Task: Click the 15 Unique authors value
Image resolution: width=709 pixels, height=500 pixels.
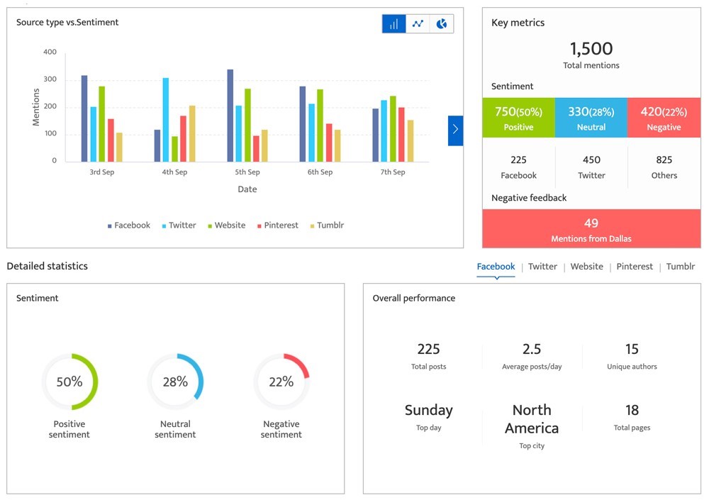Action: 632,350
